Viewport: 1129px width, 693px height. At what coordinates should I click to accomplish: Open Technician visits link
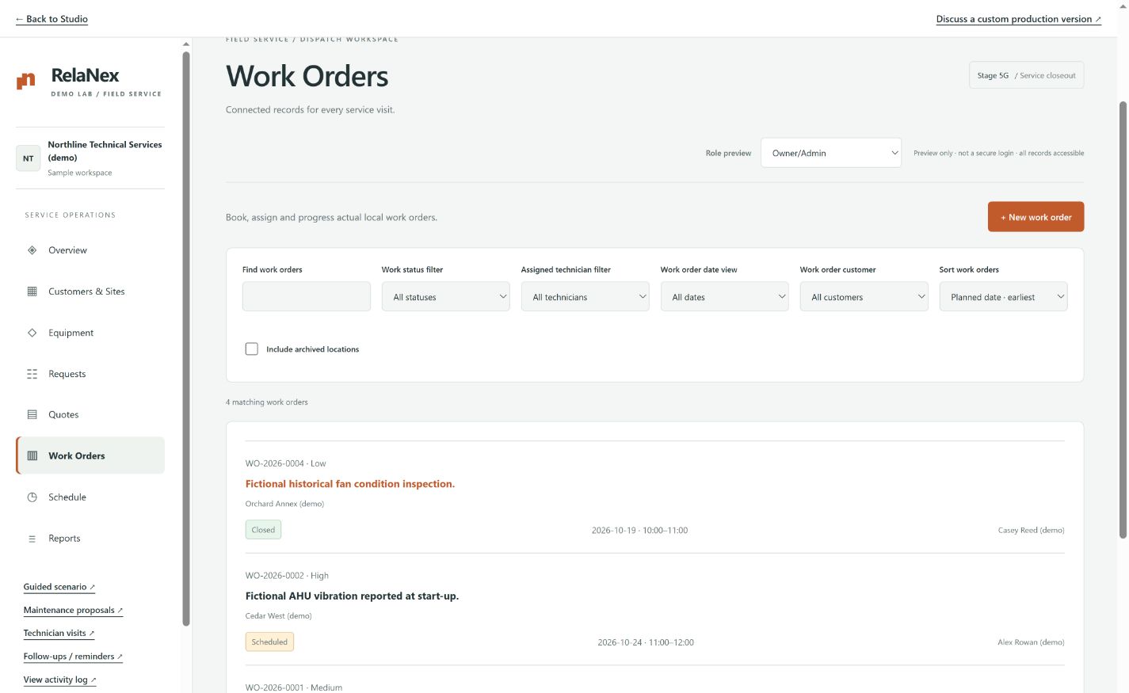pos(59,633)
